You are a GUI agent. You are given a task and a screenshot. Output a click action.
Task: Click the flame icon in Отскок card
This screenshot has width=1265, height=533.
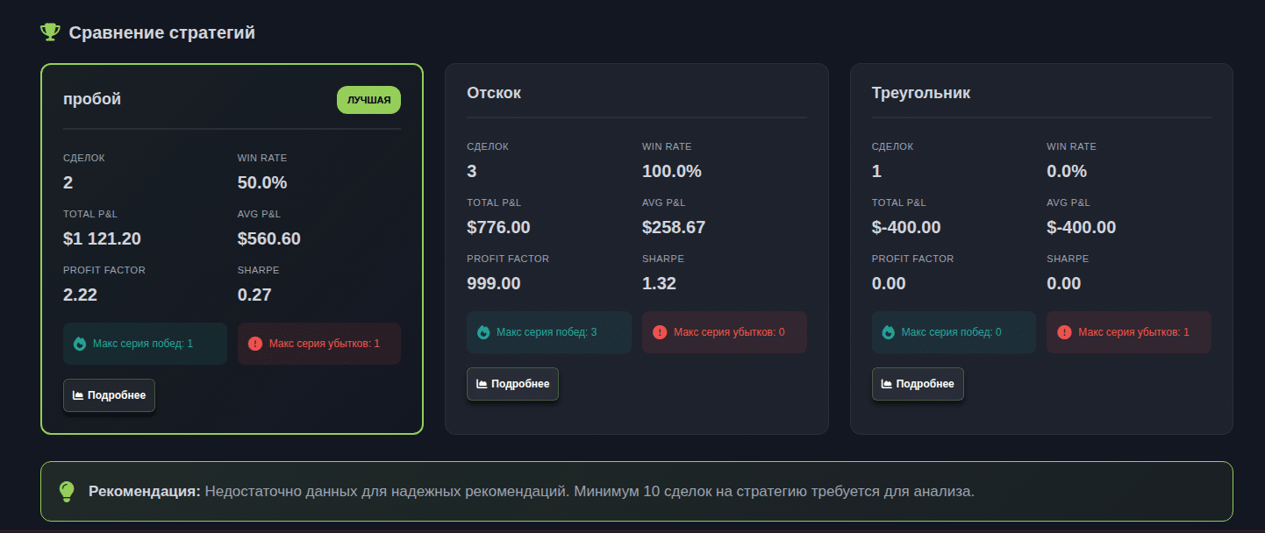483,332
